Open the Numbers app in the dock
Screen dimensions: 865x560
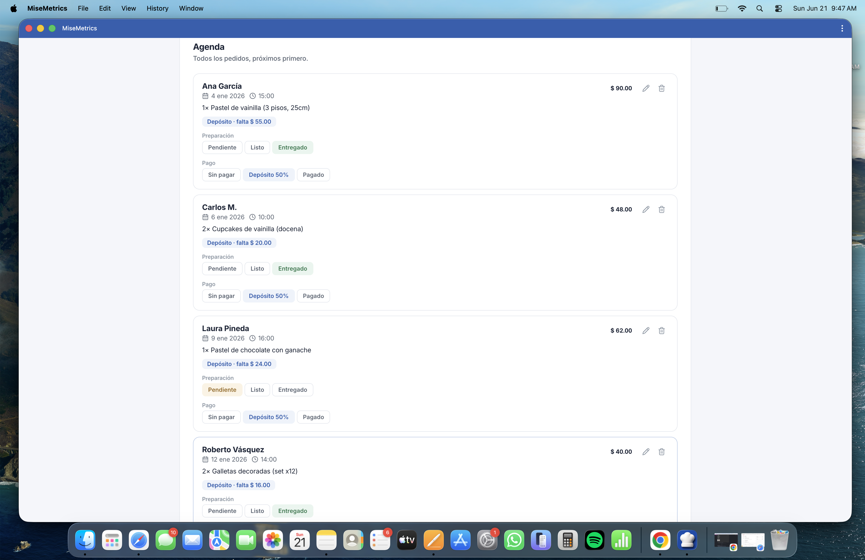[x=621, y=540]
